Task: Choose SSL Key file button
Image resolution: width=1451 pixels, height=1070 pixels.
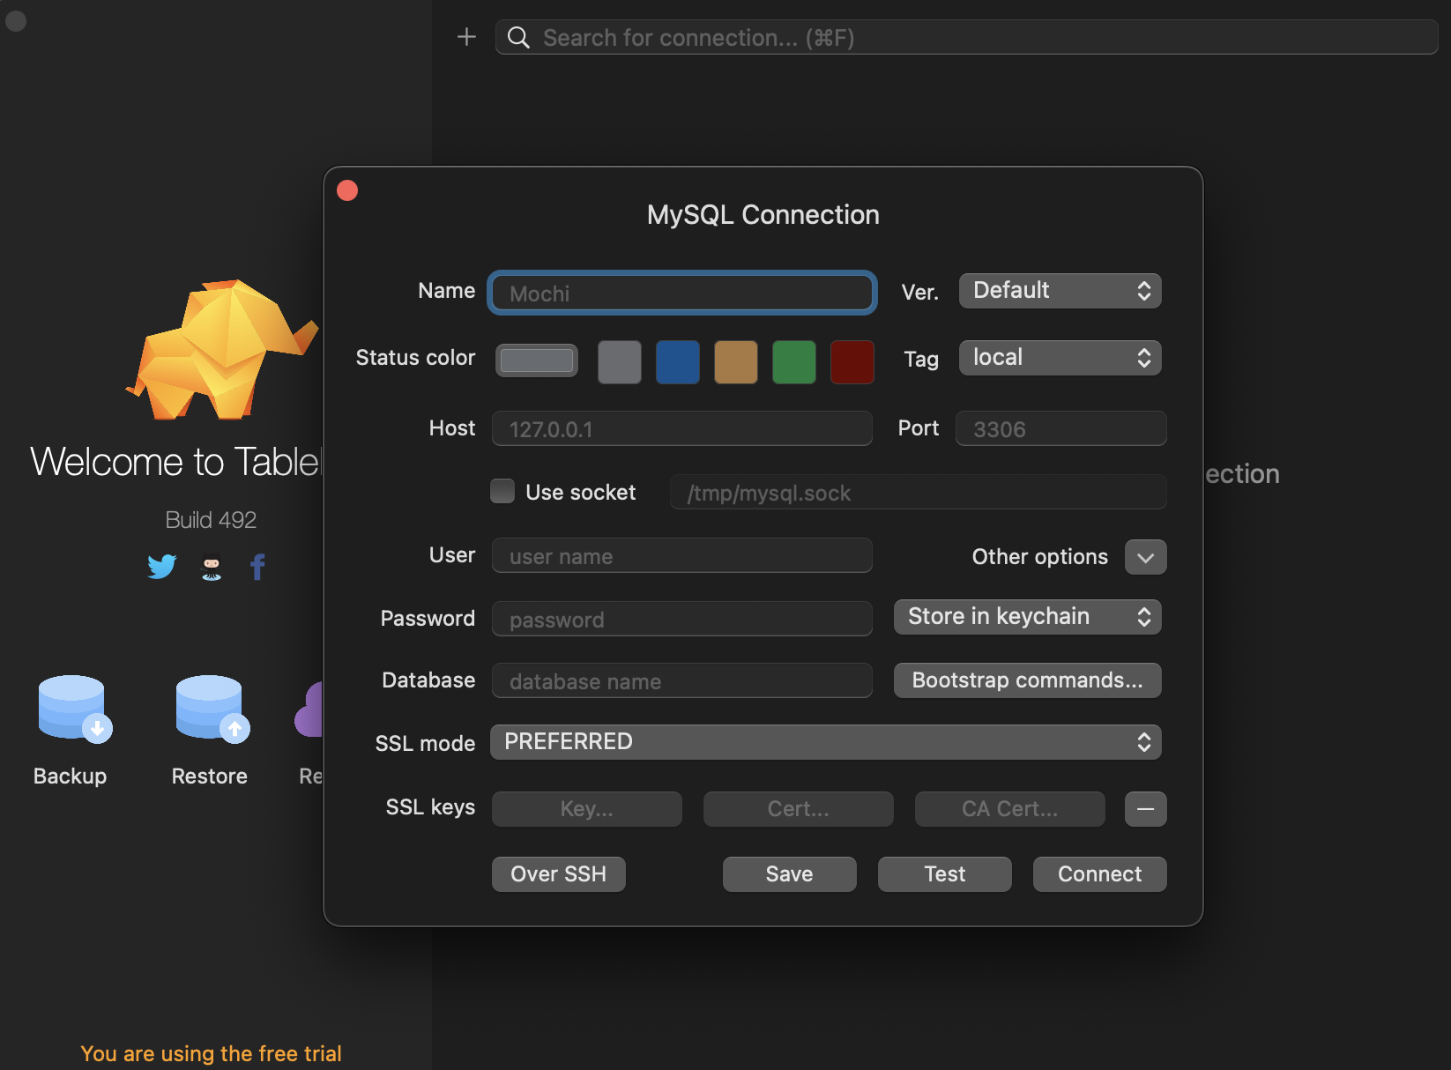Action: [587, 809]
